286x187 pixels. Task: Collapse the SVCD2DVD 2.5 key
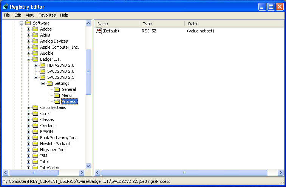tap(36, 77)
